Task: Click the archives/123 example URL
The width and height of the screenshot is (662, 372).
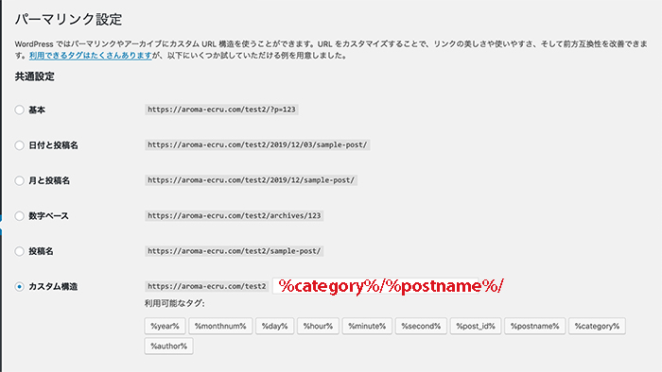Action: (x=235, y=215)
